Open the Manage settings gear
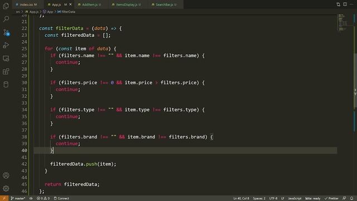Screen dimensions: 357x201 pyautogui.click(x=6, y=188)
